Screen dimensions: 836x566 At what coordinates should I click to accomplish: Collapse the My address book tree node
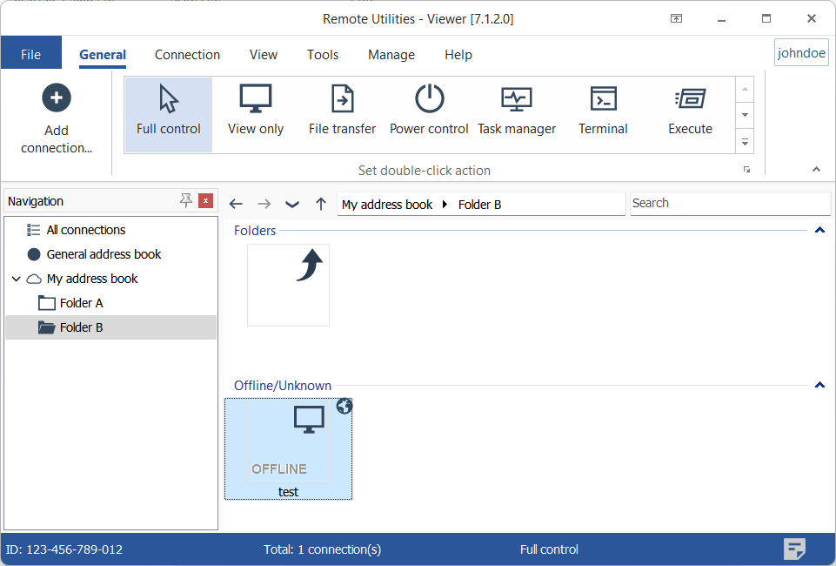pos(17,279)
